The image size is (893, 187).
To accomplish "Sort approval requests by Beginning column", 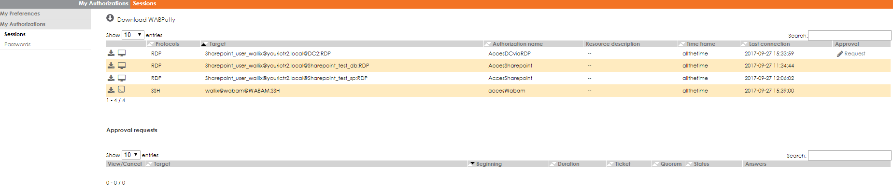I will pyautogui.click(x=489, y=164).
